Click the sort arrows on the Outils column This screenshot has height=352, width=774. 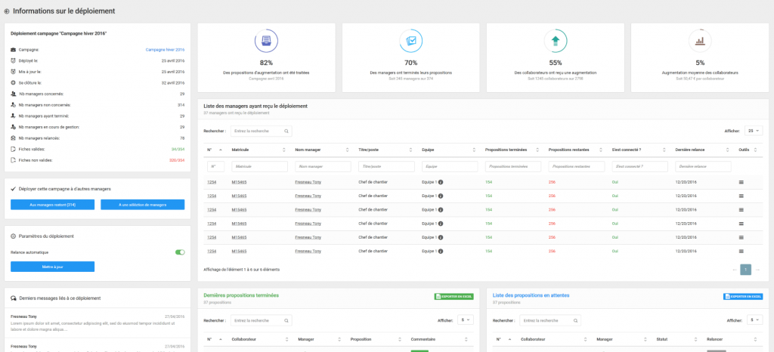(x=757, y=150)
